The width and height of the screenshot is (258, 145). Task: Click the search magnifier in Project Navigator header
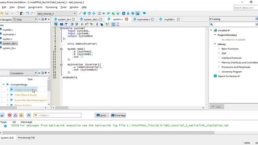(x=39, y=19)
